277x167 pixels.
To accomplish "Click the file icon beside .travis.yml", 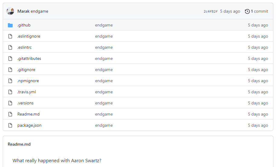I will pos(10,92).
